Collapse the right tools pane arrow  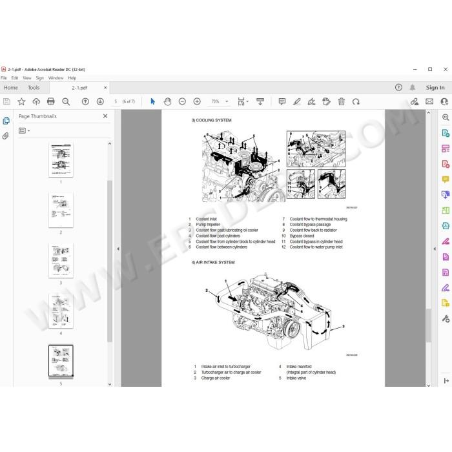coord(435,248)
